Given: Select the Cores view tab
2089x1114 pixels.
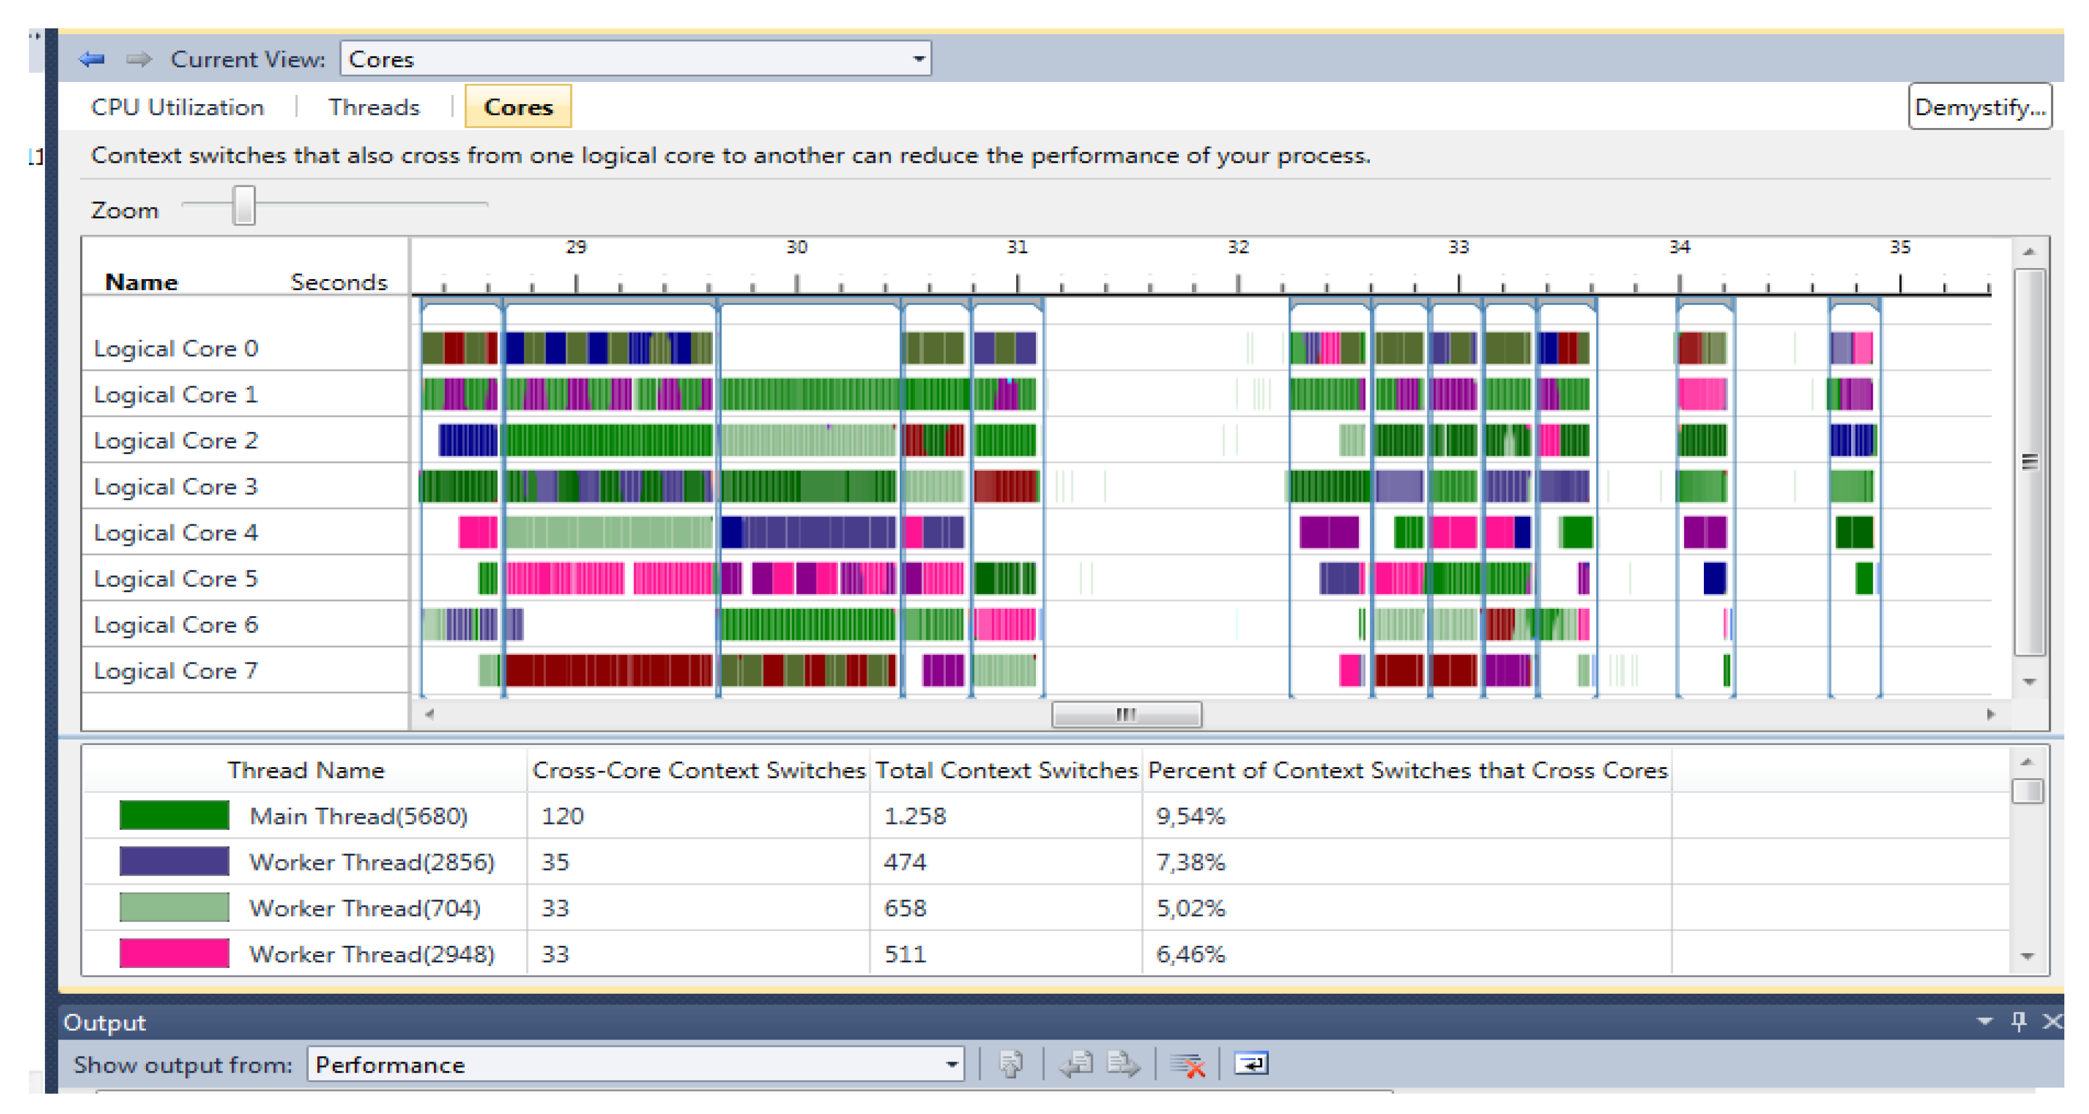Looking at the screenshot, I should pyautogui.click(x=518, y=107).
